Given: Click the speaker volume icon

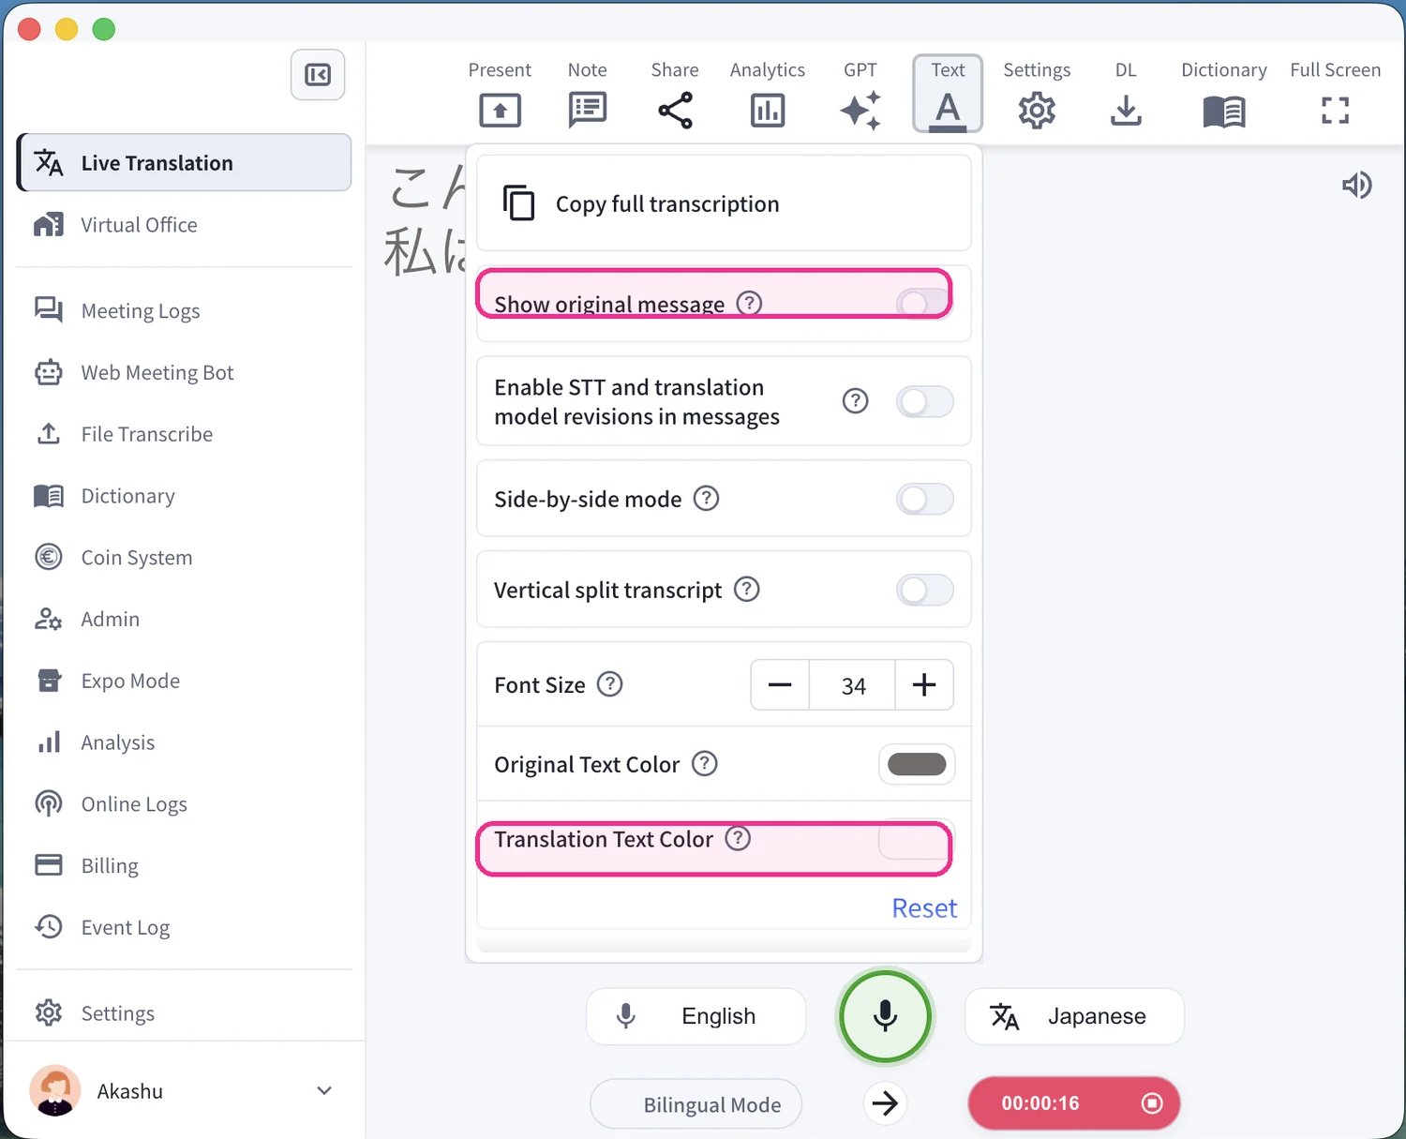Looking at the screenshot, I should point(1356,185).
